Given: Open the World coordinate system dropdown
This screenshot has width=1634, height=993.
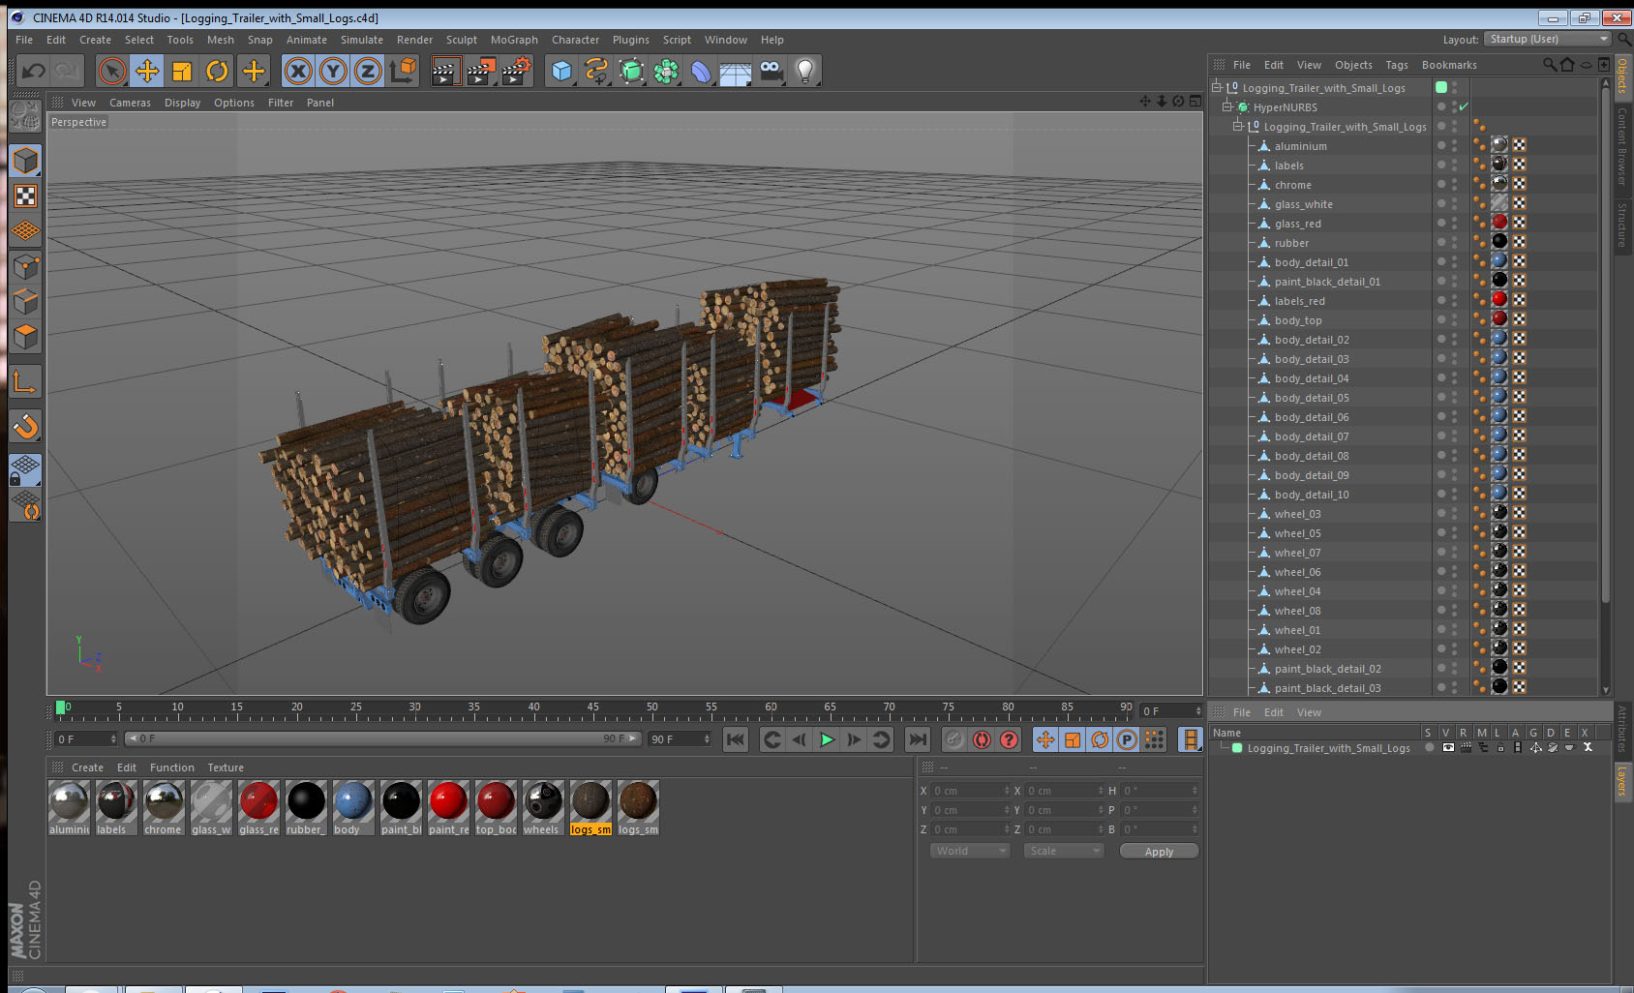Looking at the screenshot, I should (x=970, y=851).
